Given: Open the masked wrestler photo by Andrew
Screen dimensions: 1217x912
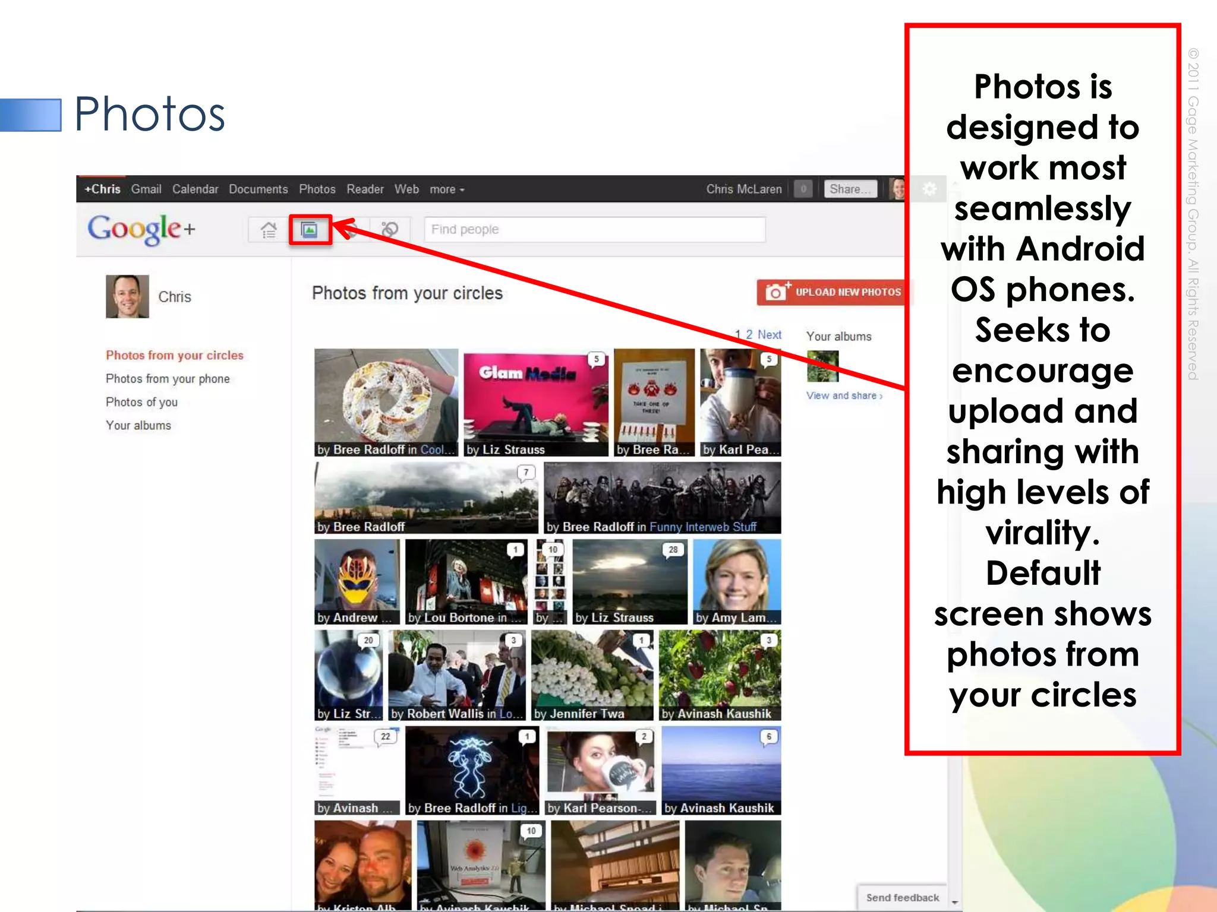Looking at the screenshot, I should pyautogui.click(x=357, y=582).
